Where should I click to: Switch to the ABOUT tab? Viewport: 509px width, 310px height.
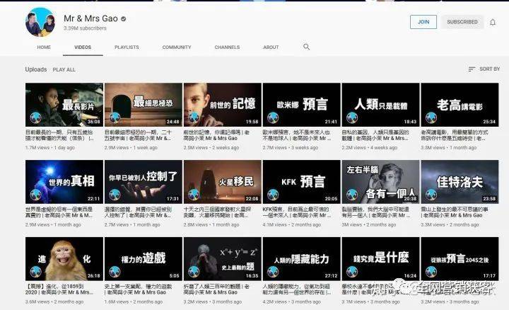point(271,47)
